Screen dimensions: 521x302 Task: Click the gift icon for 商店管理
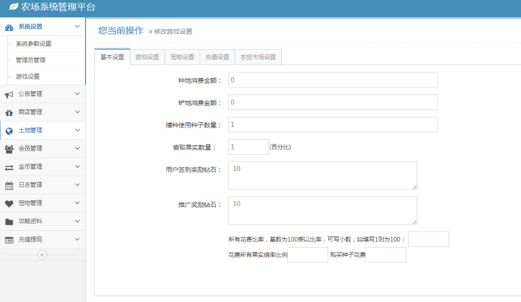point(9,112)
